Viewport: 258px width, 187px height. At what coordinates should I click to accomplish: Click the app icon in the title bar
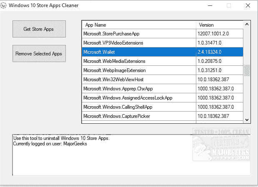click(x=4, y=5)
